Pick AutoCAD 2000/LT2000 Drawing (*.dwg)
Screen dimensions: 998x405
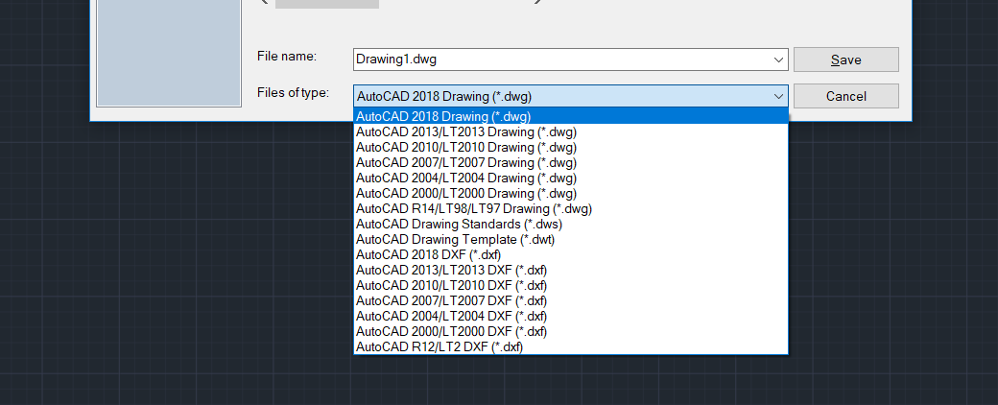[x=571, y=193]
